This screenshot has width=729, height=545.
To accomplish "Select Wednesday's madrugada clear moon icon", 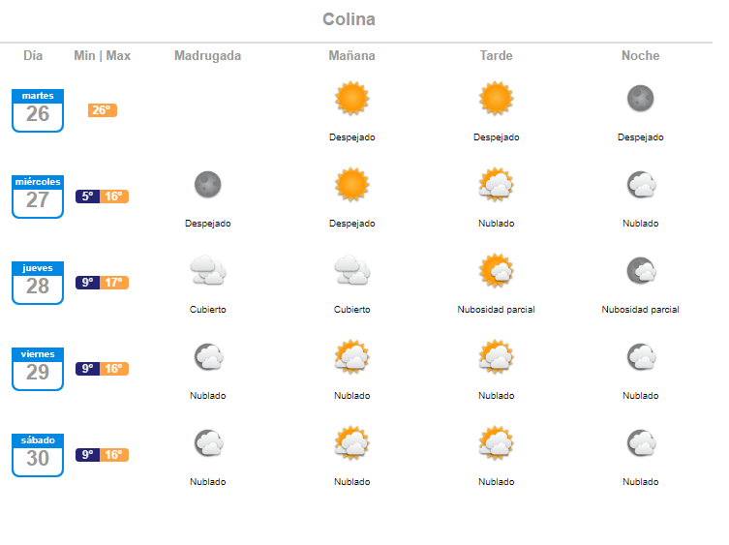I will (207, 184).
